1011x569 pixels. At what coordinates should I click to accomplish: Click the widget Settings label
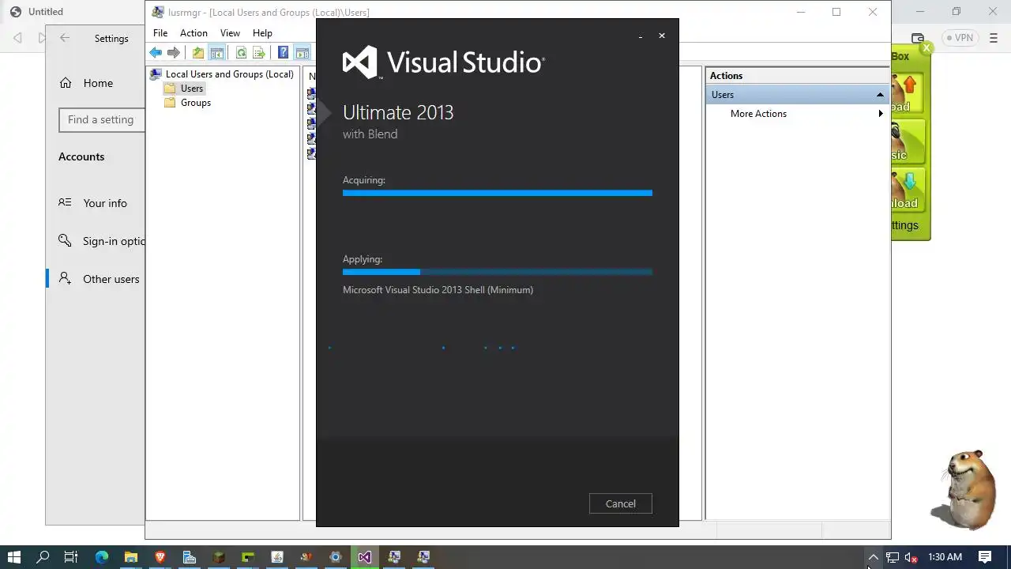905,225
